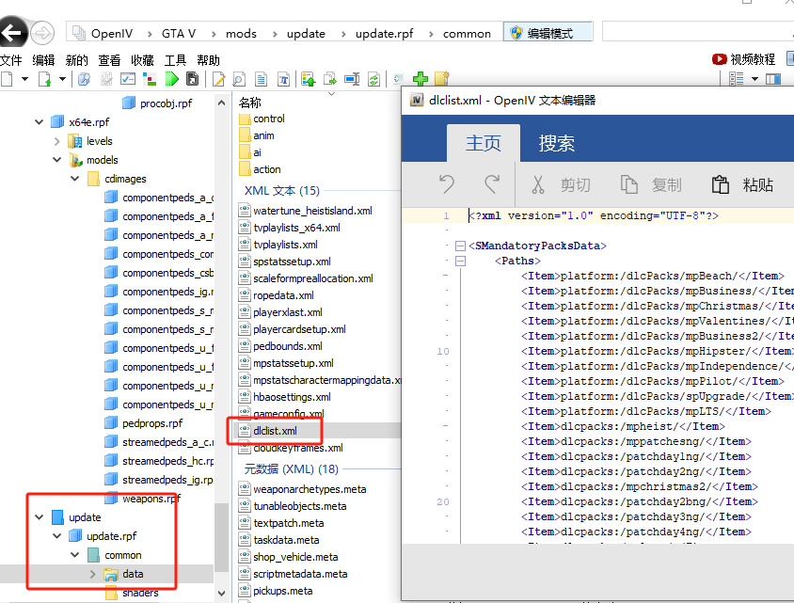Viewport: 794px width, 603px height.
Task: Click the document with T toolbar icon
Action: (283, 79)
